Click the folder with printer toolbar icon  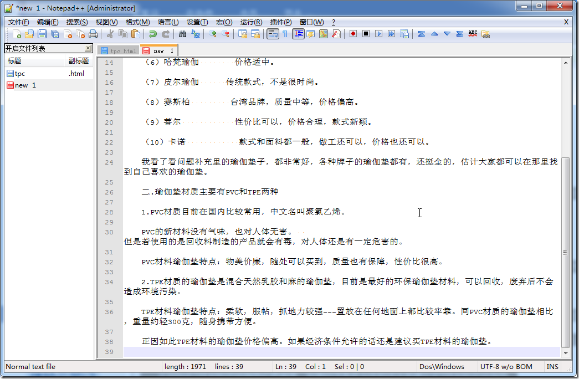485,34
